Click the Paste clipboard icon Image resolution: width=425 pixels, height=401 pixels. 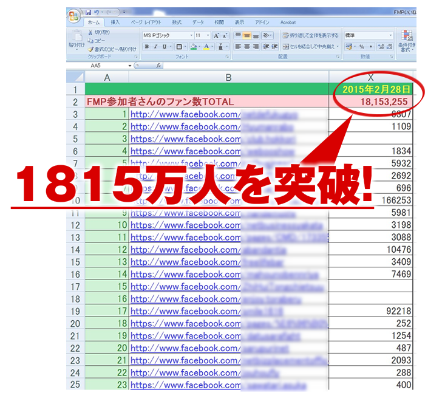(x=76, y=36)
